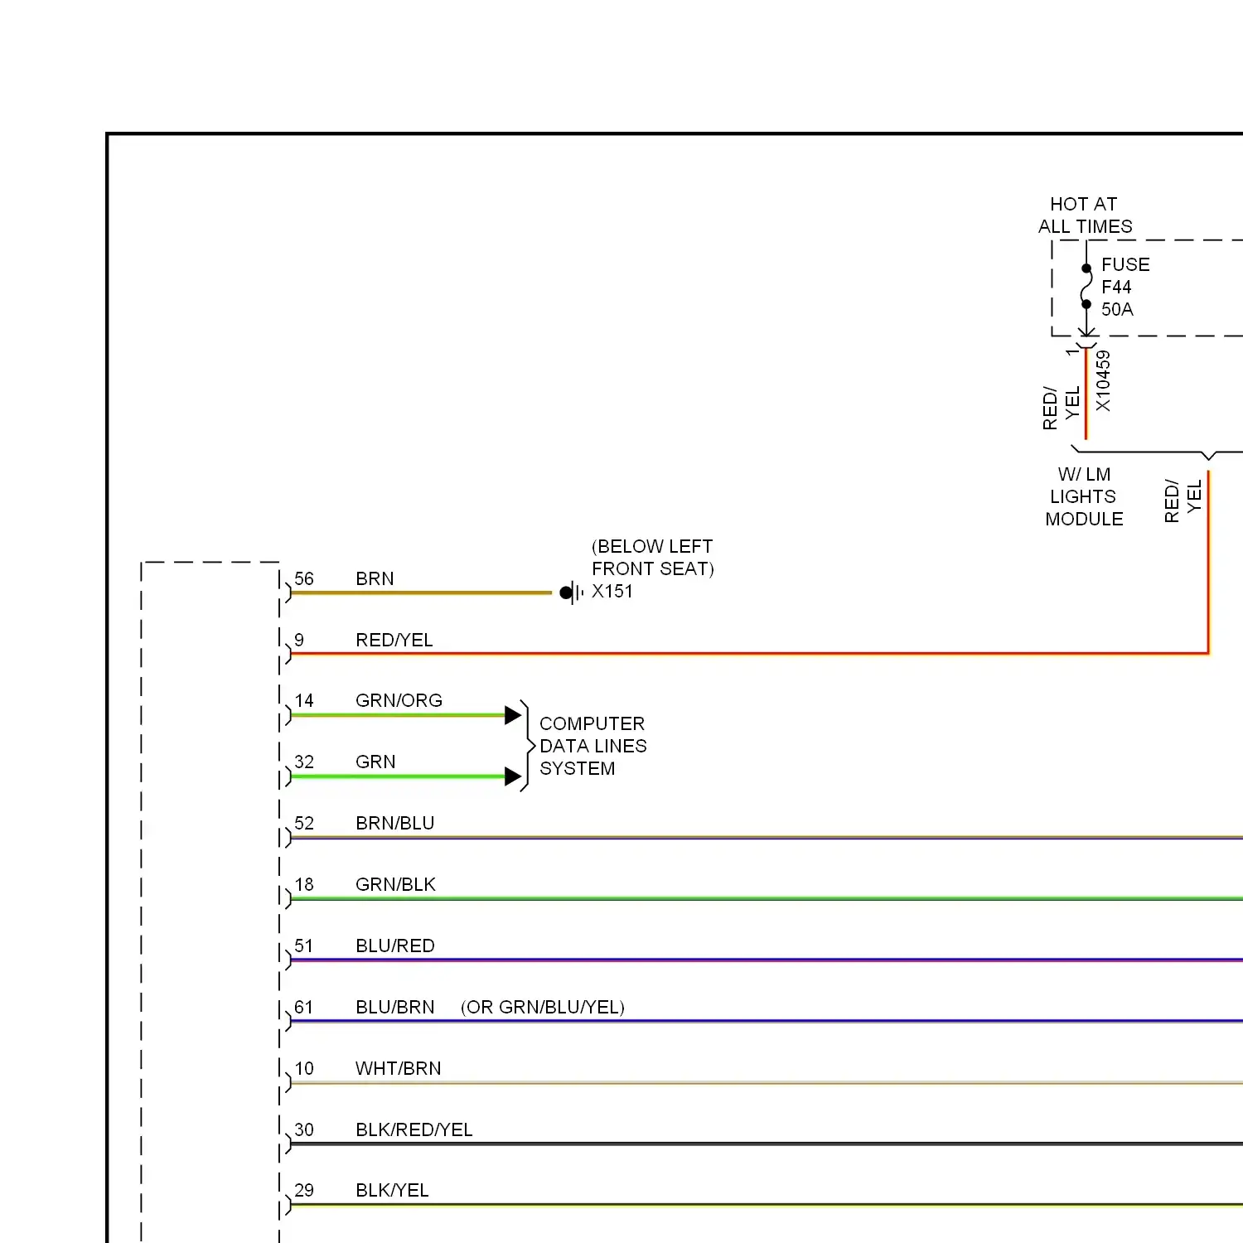1243x1243 pixels.
Task: Click pin number 61
Action: point(304,1007)
